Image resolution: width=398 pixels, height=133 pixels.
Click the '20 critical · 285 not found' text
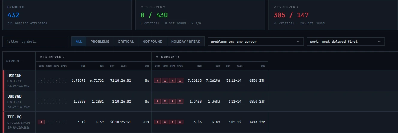[x=299, y=23]
